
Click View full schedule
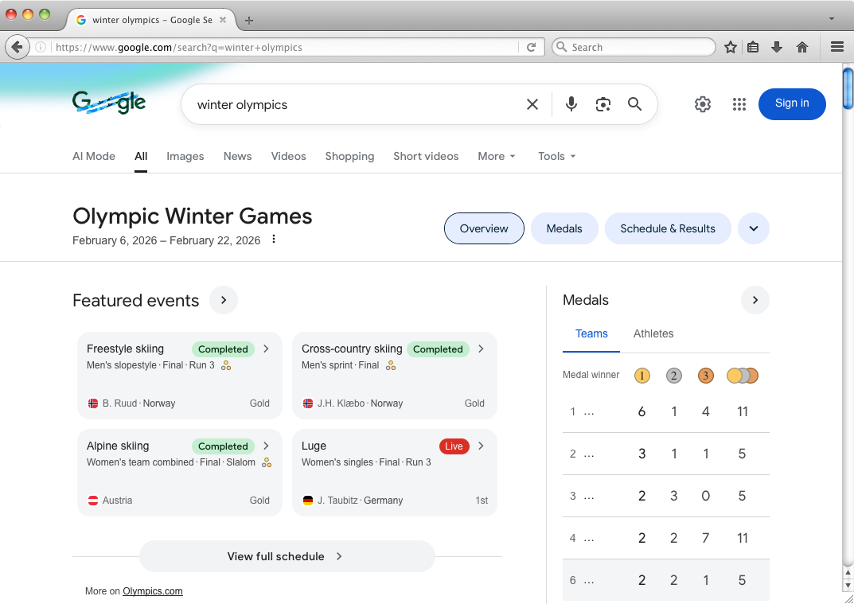click(x=287, y=556)
